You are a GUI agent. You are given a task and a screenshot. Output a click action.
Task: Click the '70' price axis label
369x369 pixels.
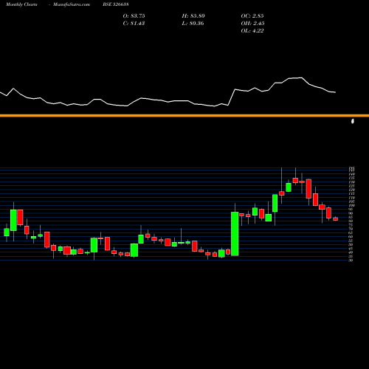coord(351,229)
